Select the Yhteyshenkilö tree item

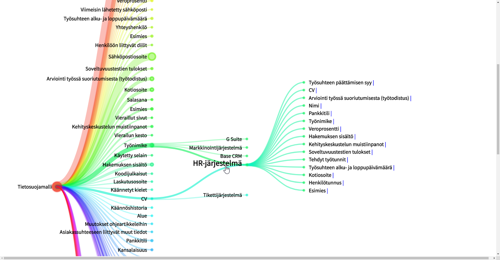[x=131, y=27]
